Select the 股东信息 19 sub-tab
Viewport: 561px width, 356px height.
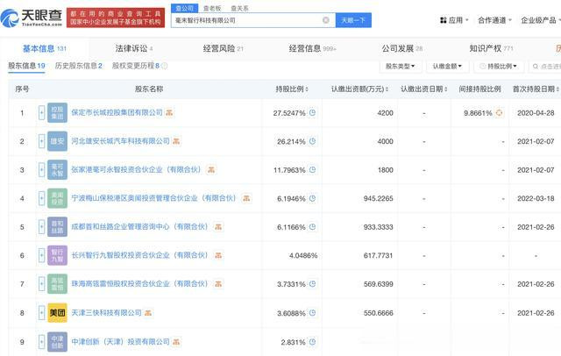26,66
